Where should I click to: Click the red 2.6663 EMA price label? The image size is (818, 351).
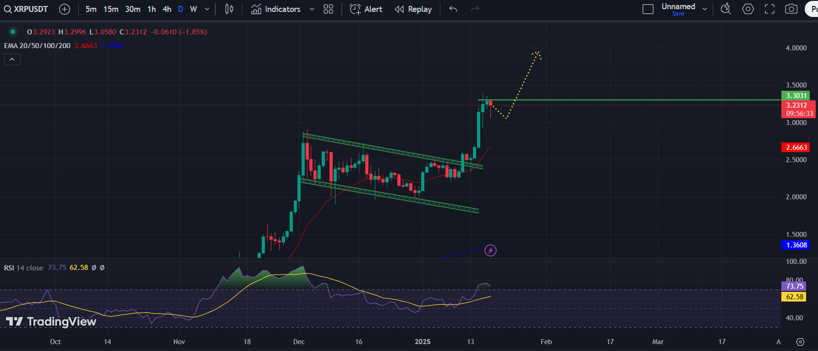[x=796, y=148]
